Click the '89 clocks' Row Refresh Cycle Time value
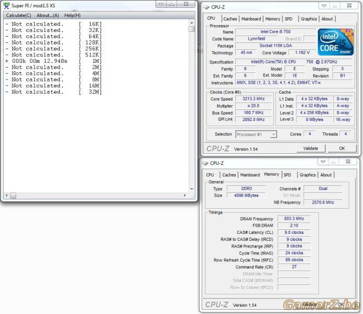 point(294,260)
